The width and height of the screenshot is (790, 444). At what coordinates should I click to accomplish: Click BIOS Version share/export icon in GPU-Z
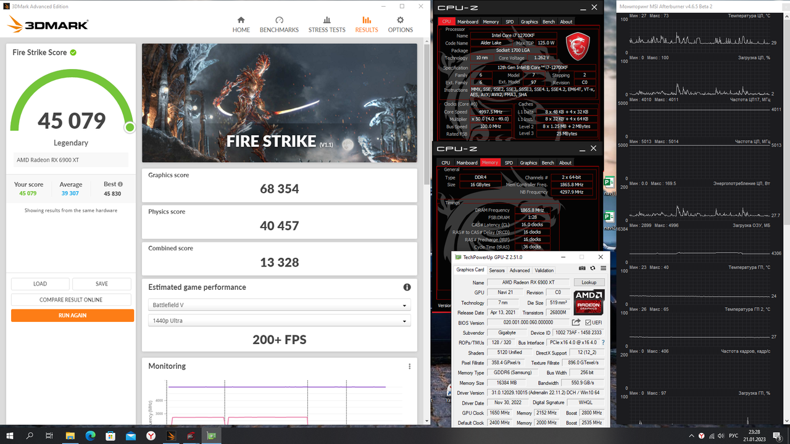576,323
